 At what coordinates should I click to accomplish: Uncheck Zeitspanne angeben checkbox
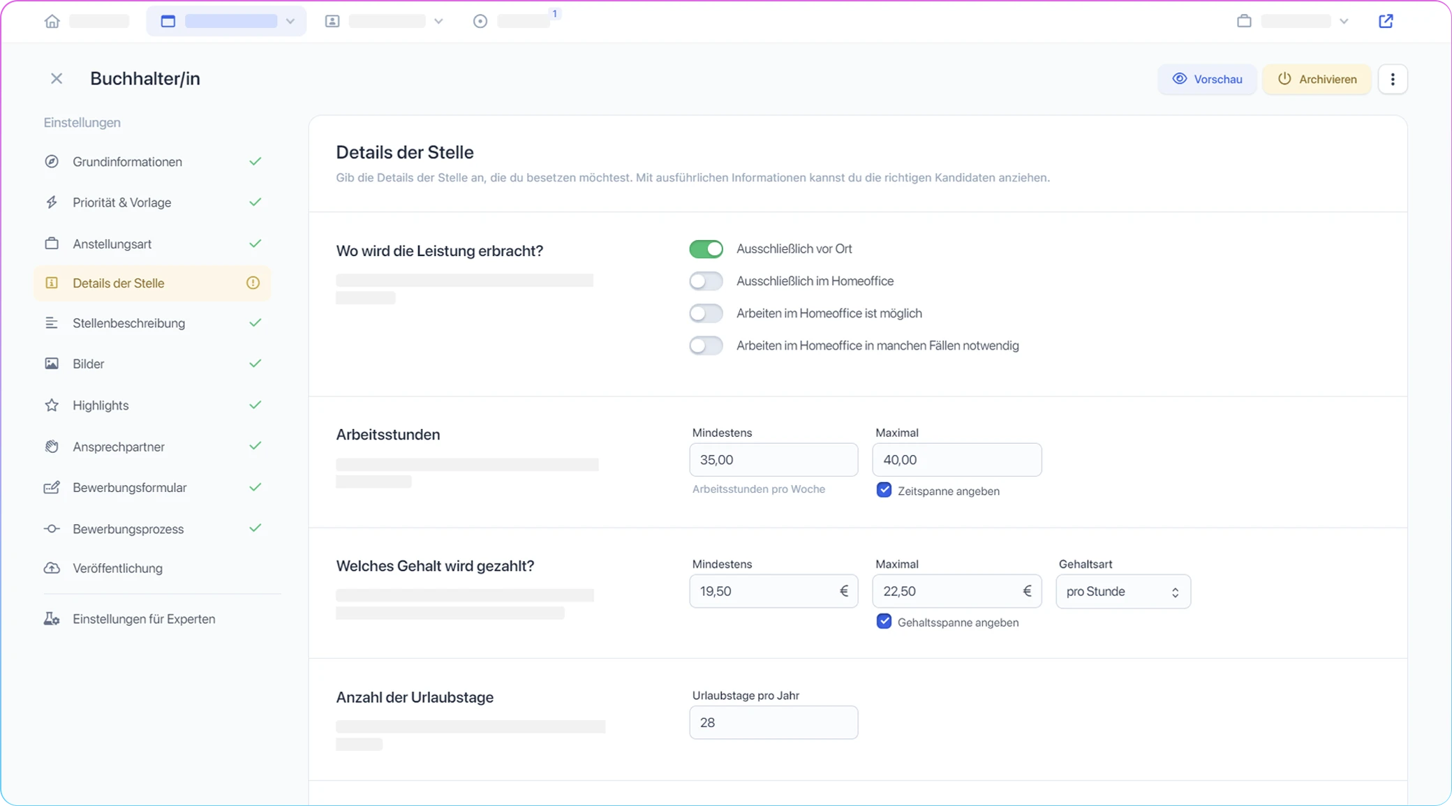pos(884,490)
